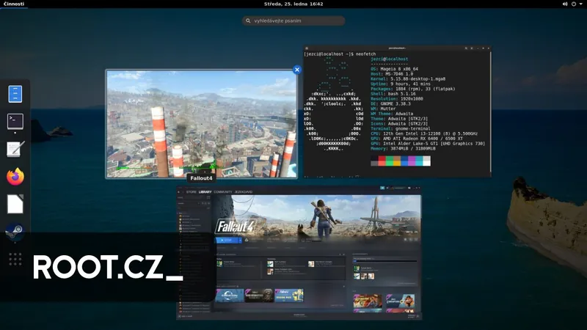
Task: Launch Terminal from the dock
Action: click(15, 122)
